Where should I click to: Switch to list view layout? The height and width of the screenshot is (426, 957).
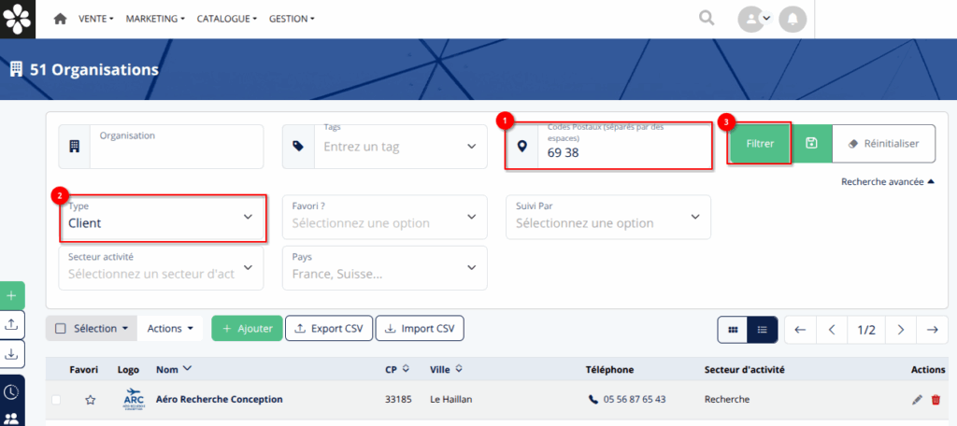(x=762, y=330)
